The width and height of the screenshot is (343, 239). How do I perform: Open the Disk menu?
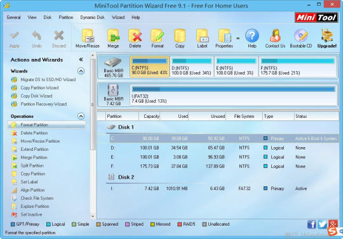click(x=48, y=18)
